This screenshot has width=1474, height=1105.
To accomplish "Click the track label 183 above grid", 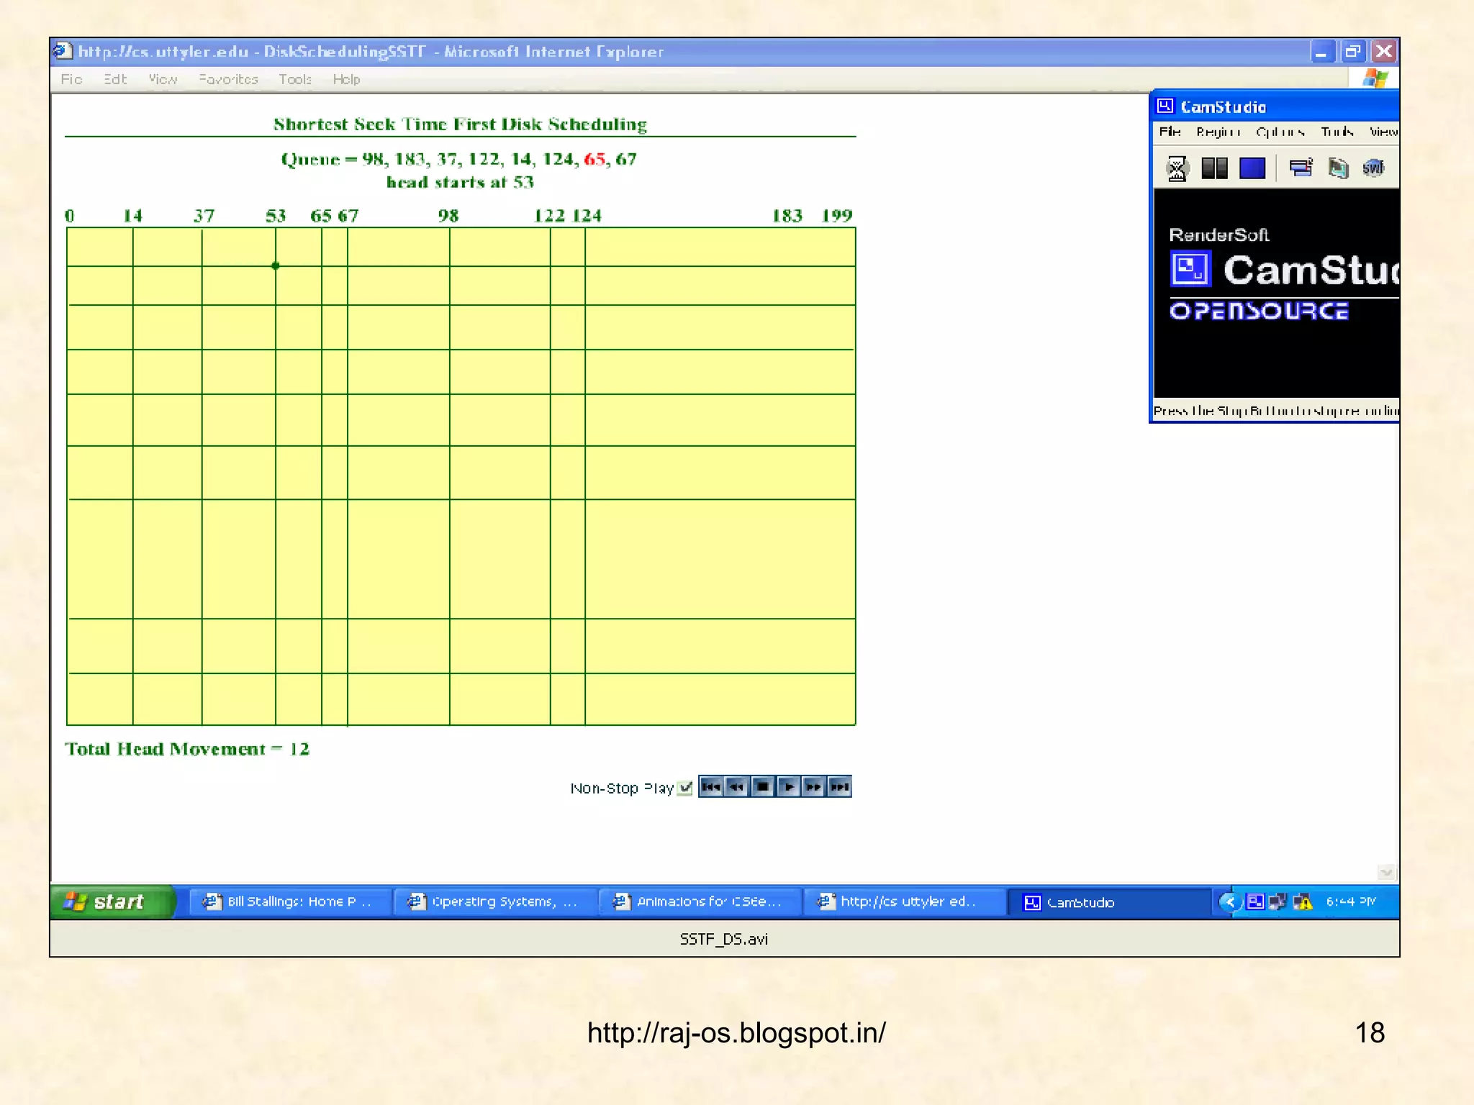I will click(787, 216).
